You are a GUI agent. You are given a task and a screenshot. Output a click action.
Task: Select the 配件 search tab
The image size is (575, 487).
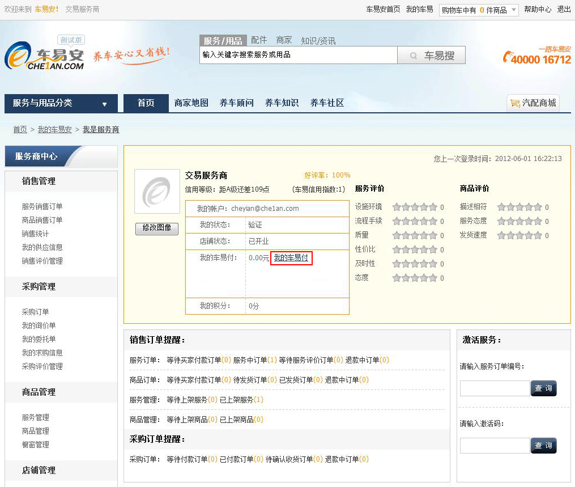tap(259, 40)
